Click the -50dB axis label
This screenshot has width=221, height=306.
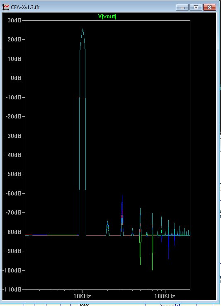point(14,174)
